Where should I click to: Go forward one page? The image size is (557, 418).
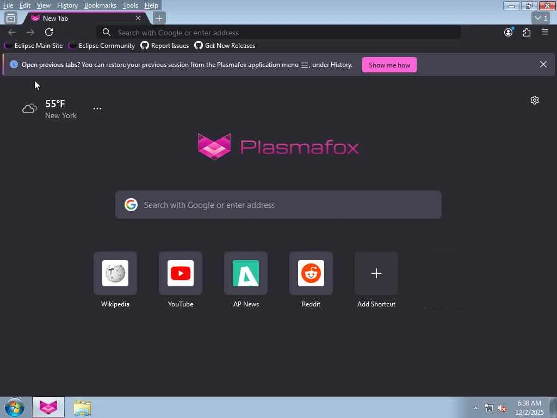(x=30, y=32)
